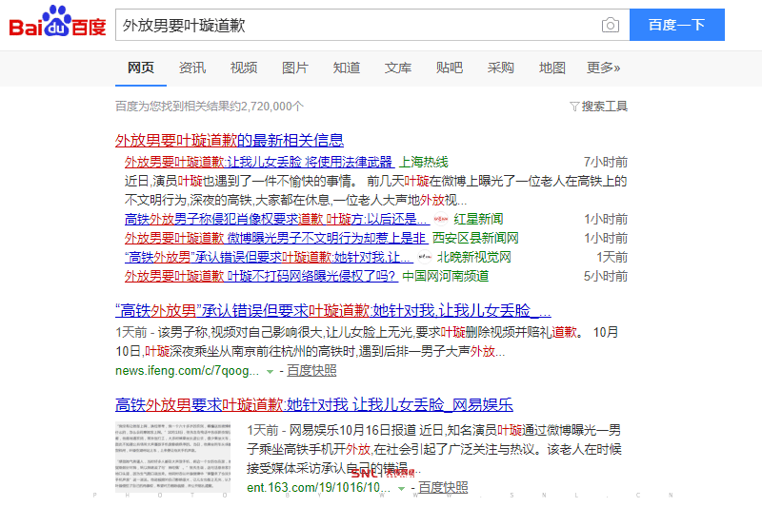Switch to the 文库 tab
This screenshot has height=507, width=762.
coord(398,68)
